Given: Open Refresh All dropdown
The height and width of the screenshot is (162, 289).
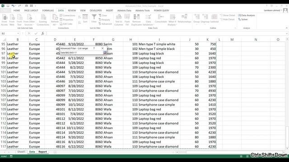Looking at the screenshot, I should (x=55, y=20).
